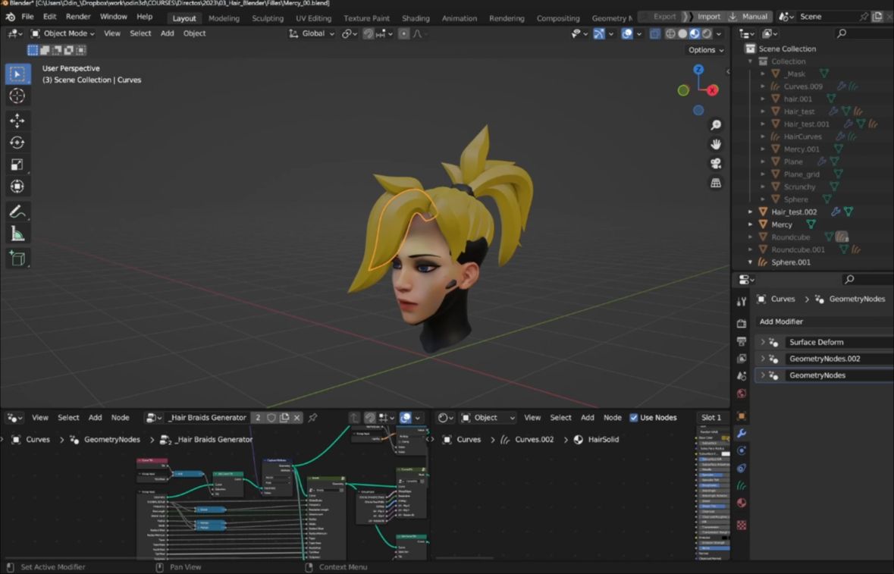Click the node group user count 2
The width and height of the screenshot is (894, 574).
[x=258, y=418]
